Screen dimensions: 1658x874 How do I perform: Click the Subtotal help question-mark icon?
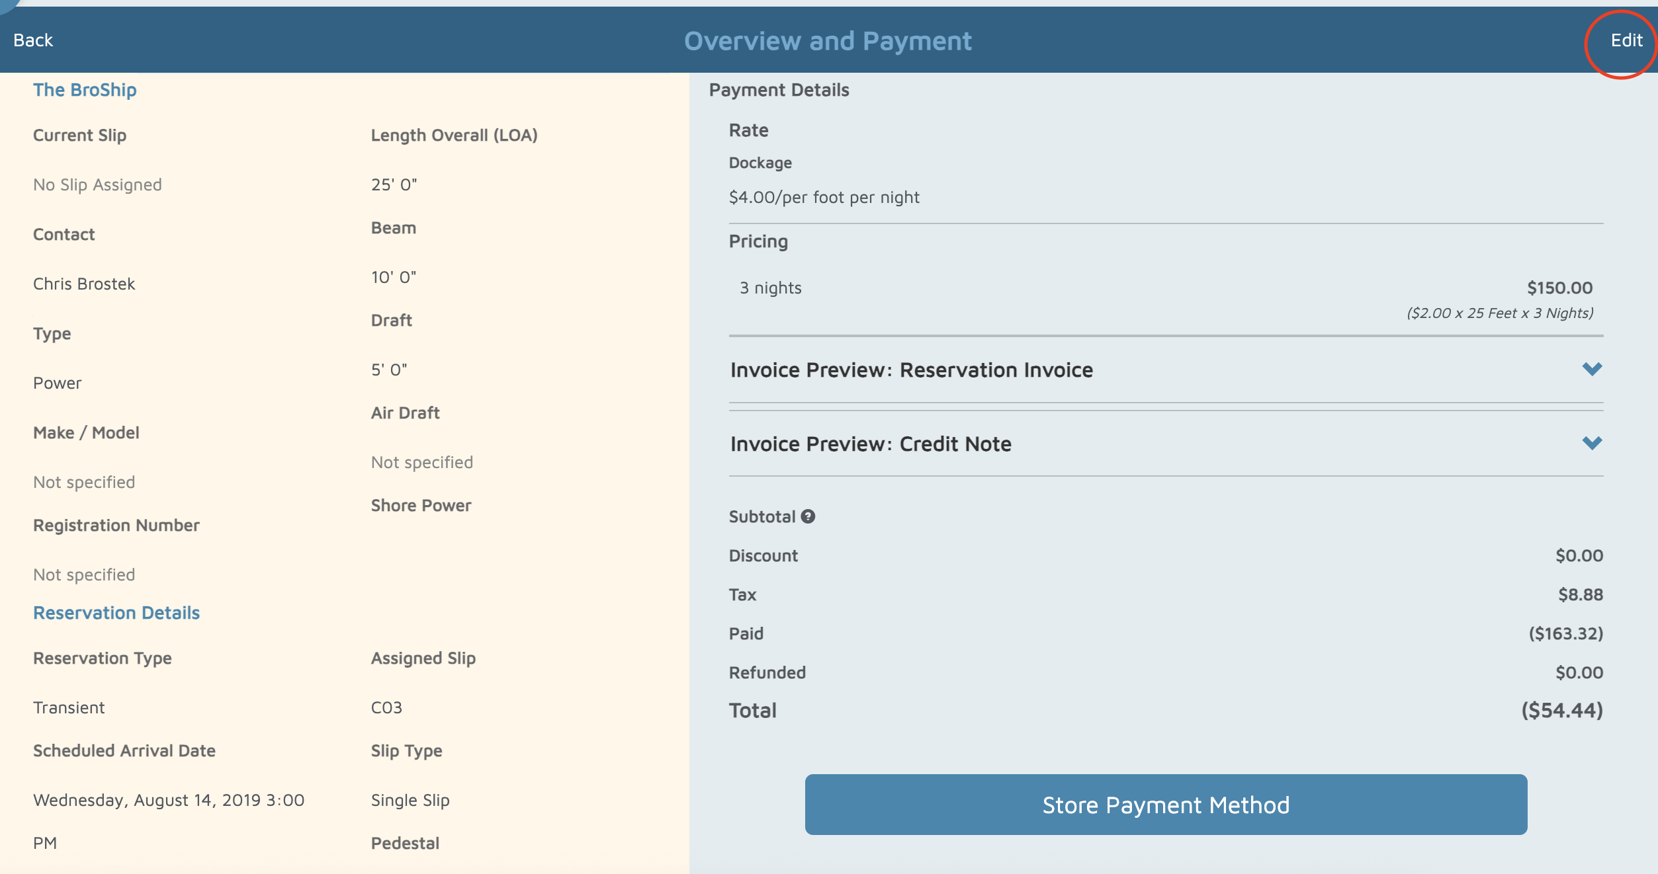pyautogui.click(x=808, y=516)
